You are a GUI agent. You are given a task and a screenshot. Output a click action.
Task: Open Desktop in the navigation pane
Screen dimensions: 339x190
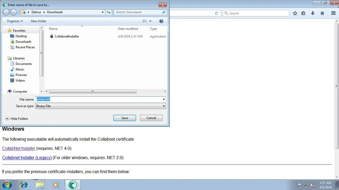(x=21, y=36)
